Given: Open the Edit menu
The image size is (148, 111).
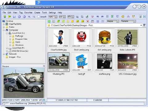Looking at the screenshot, I should coord(9,13).
